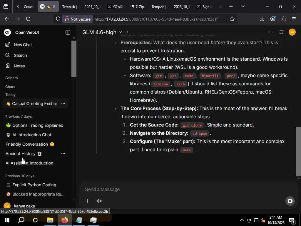Image resolution: width=301 pixels, height=226 pixels.
Task: Switch to the Sign u tab
Action: pyautogui.click(x=205, y=6)
